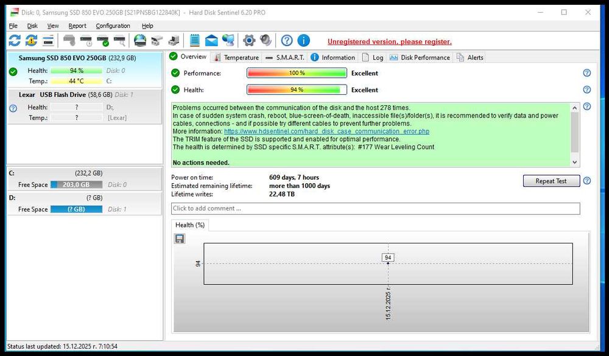This screenshot has width=609, height=356.
Task: Click the disk with magnifier toolbar icon
Action: pyautogui.click(x=119, y=40)
